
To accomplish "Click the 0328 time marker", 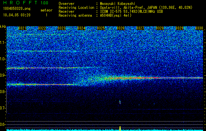I will (x=160, y=28).
